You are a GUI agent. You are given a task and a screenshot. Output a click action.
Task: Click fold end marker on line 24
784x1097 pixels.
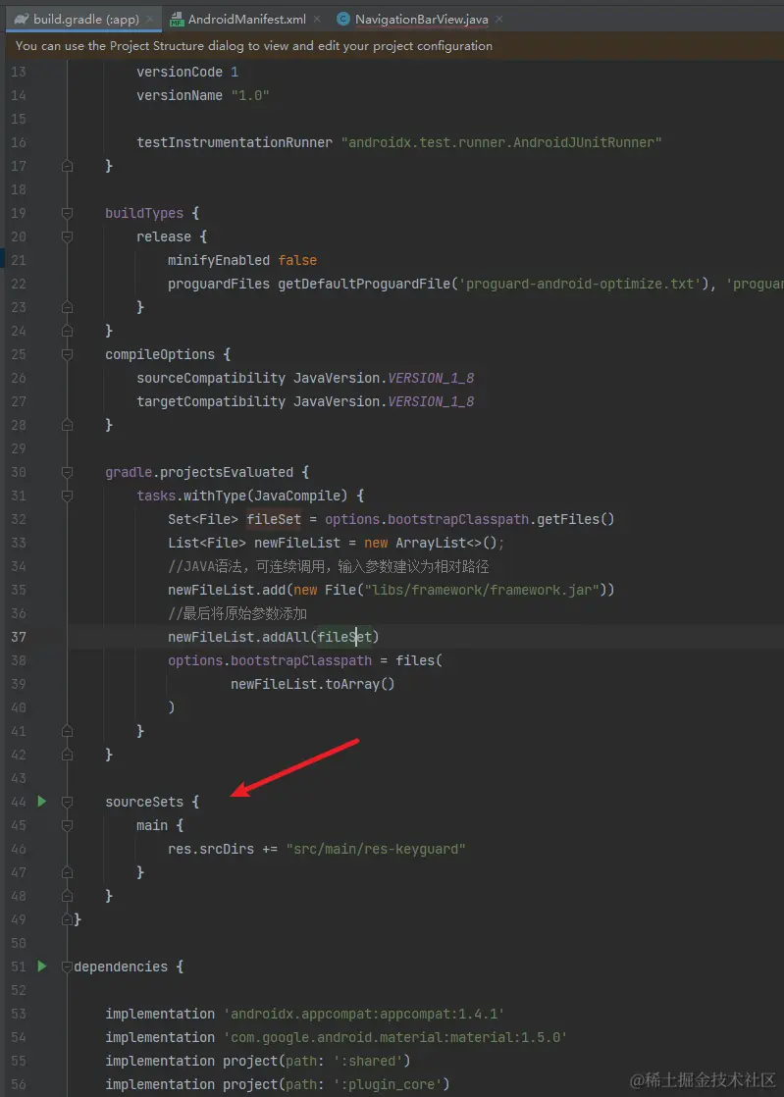67,331
